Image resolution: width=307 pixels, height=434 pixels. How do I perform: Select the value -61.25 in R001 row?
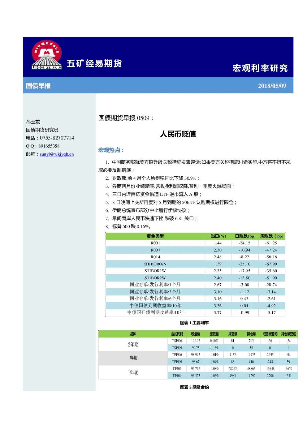271,243
